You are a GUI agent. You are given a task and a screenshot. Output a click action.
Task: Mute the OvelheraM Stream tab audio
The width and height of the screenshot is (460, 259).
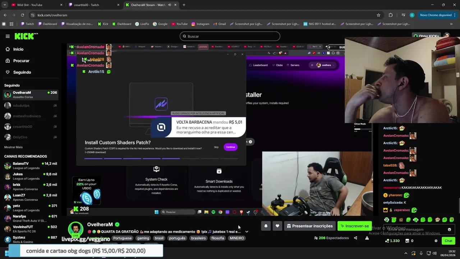point(170,5)
